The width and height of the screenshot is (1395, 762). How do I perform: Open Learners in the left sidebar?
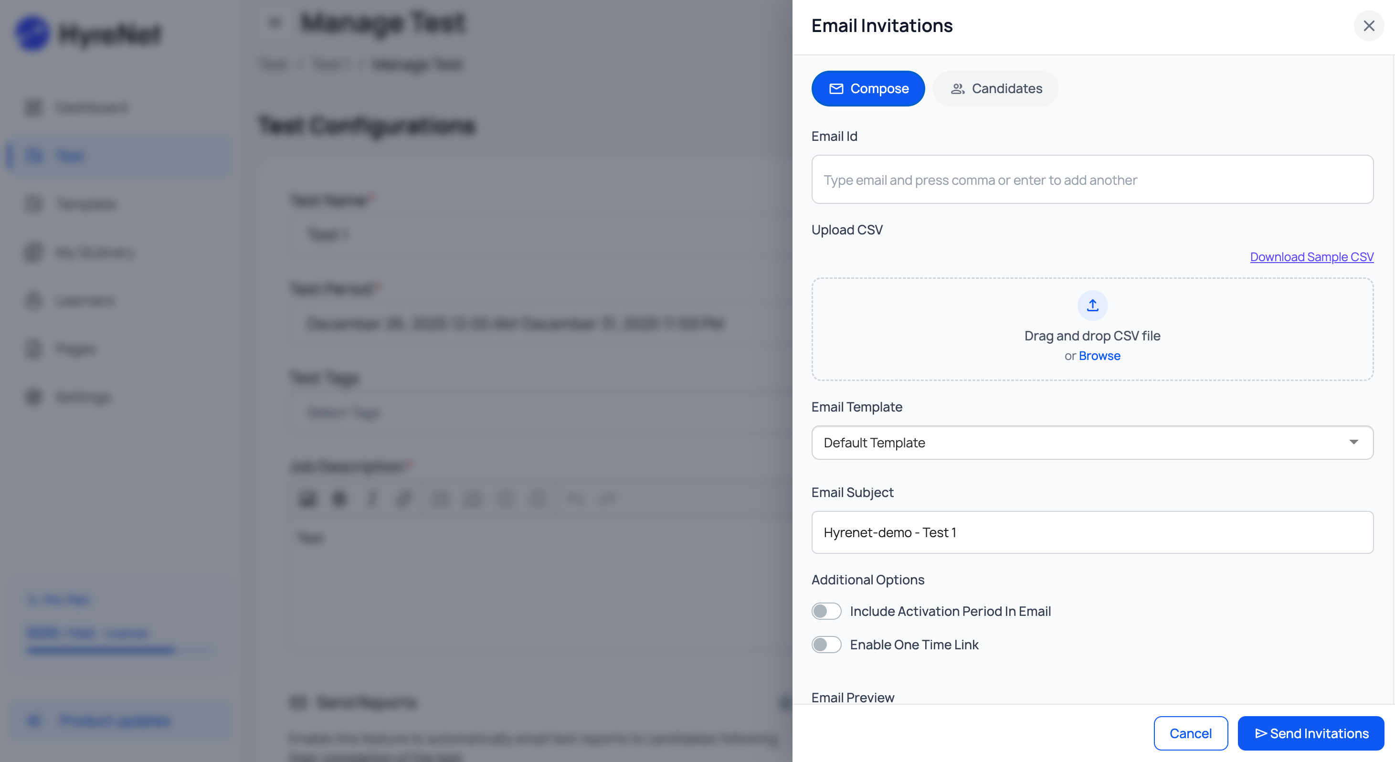click(85, 301)
